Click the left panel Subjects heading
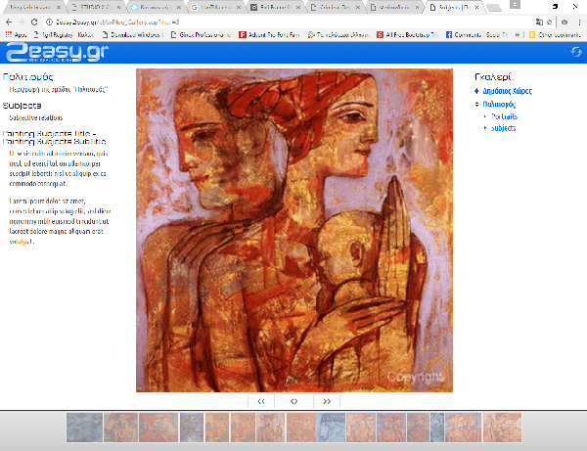Viewport: 587px width, 451px height. (22, 106)
